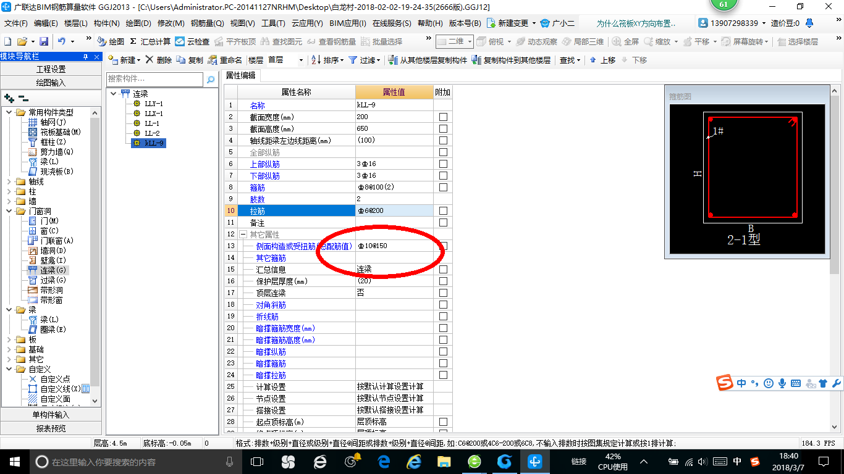Tick 附加 checkbox for 顶层连梁 row
The width and height of the screenshot is (844, 474).
tap(443, 293)
